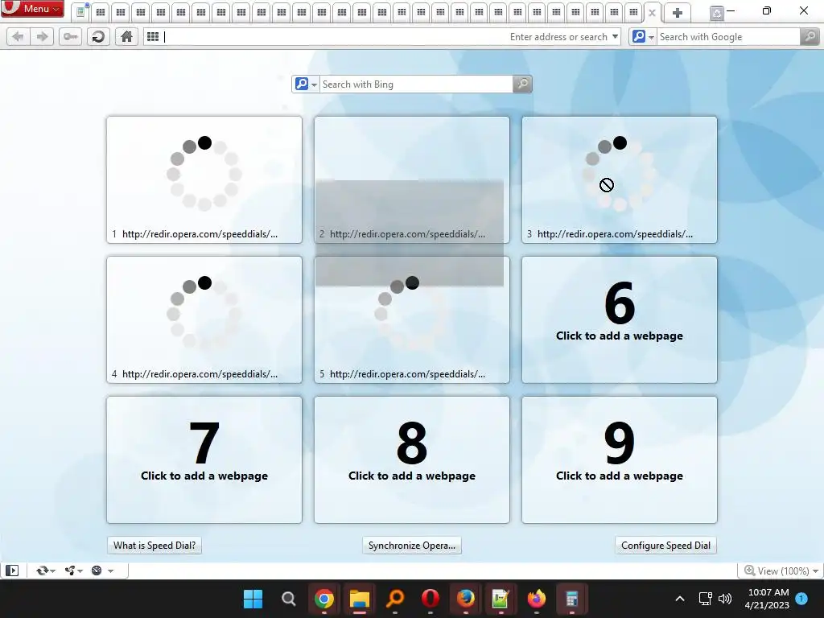824x618 pixels.
Task: Open the green notepad app in taskbar
Action: (501, 599)
